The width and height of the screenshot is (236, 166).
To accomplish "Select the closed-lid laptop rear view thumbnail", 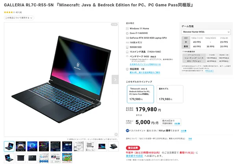I will (x=32, y=158).
